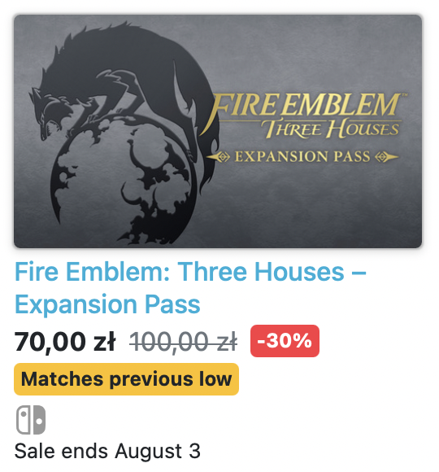Click the empty gray area of the banner
The height and width of the screenshot is (472, 439).
[x=315, y=205]
